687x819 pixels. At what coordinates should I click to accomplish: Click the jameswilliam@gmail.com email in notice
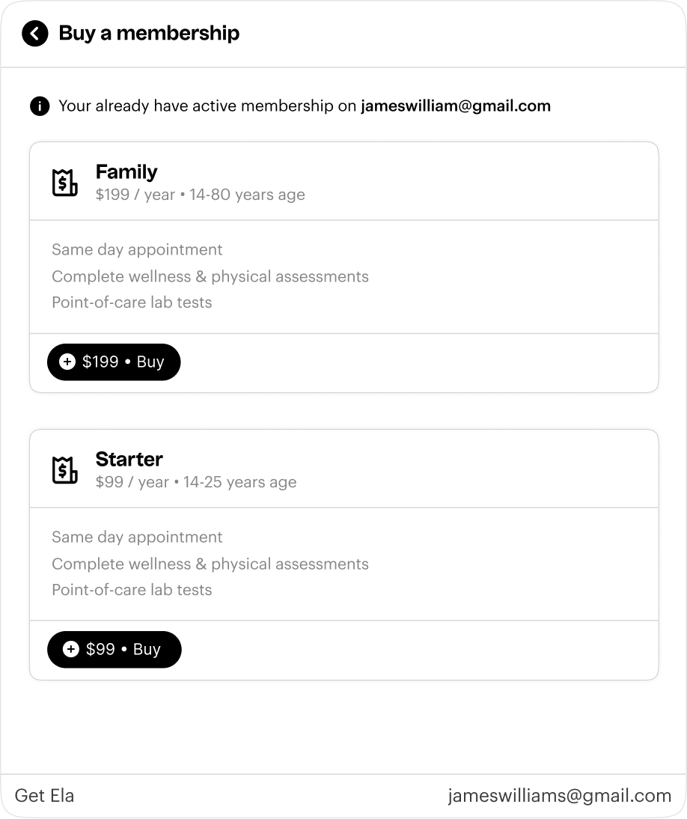coord(456,106)
